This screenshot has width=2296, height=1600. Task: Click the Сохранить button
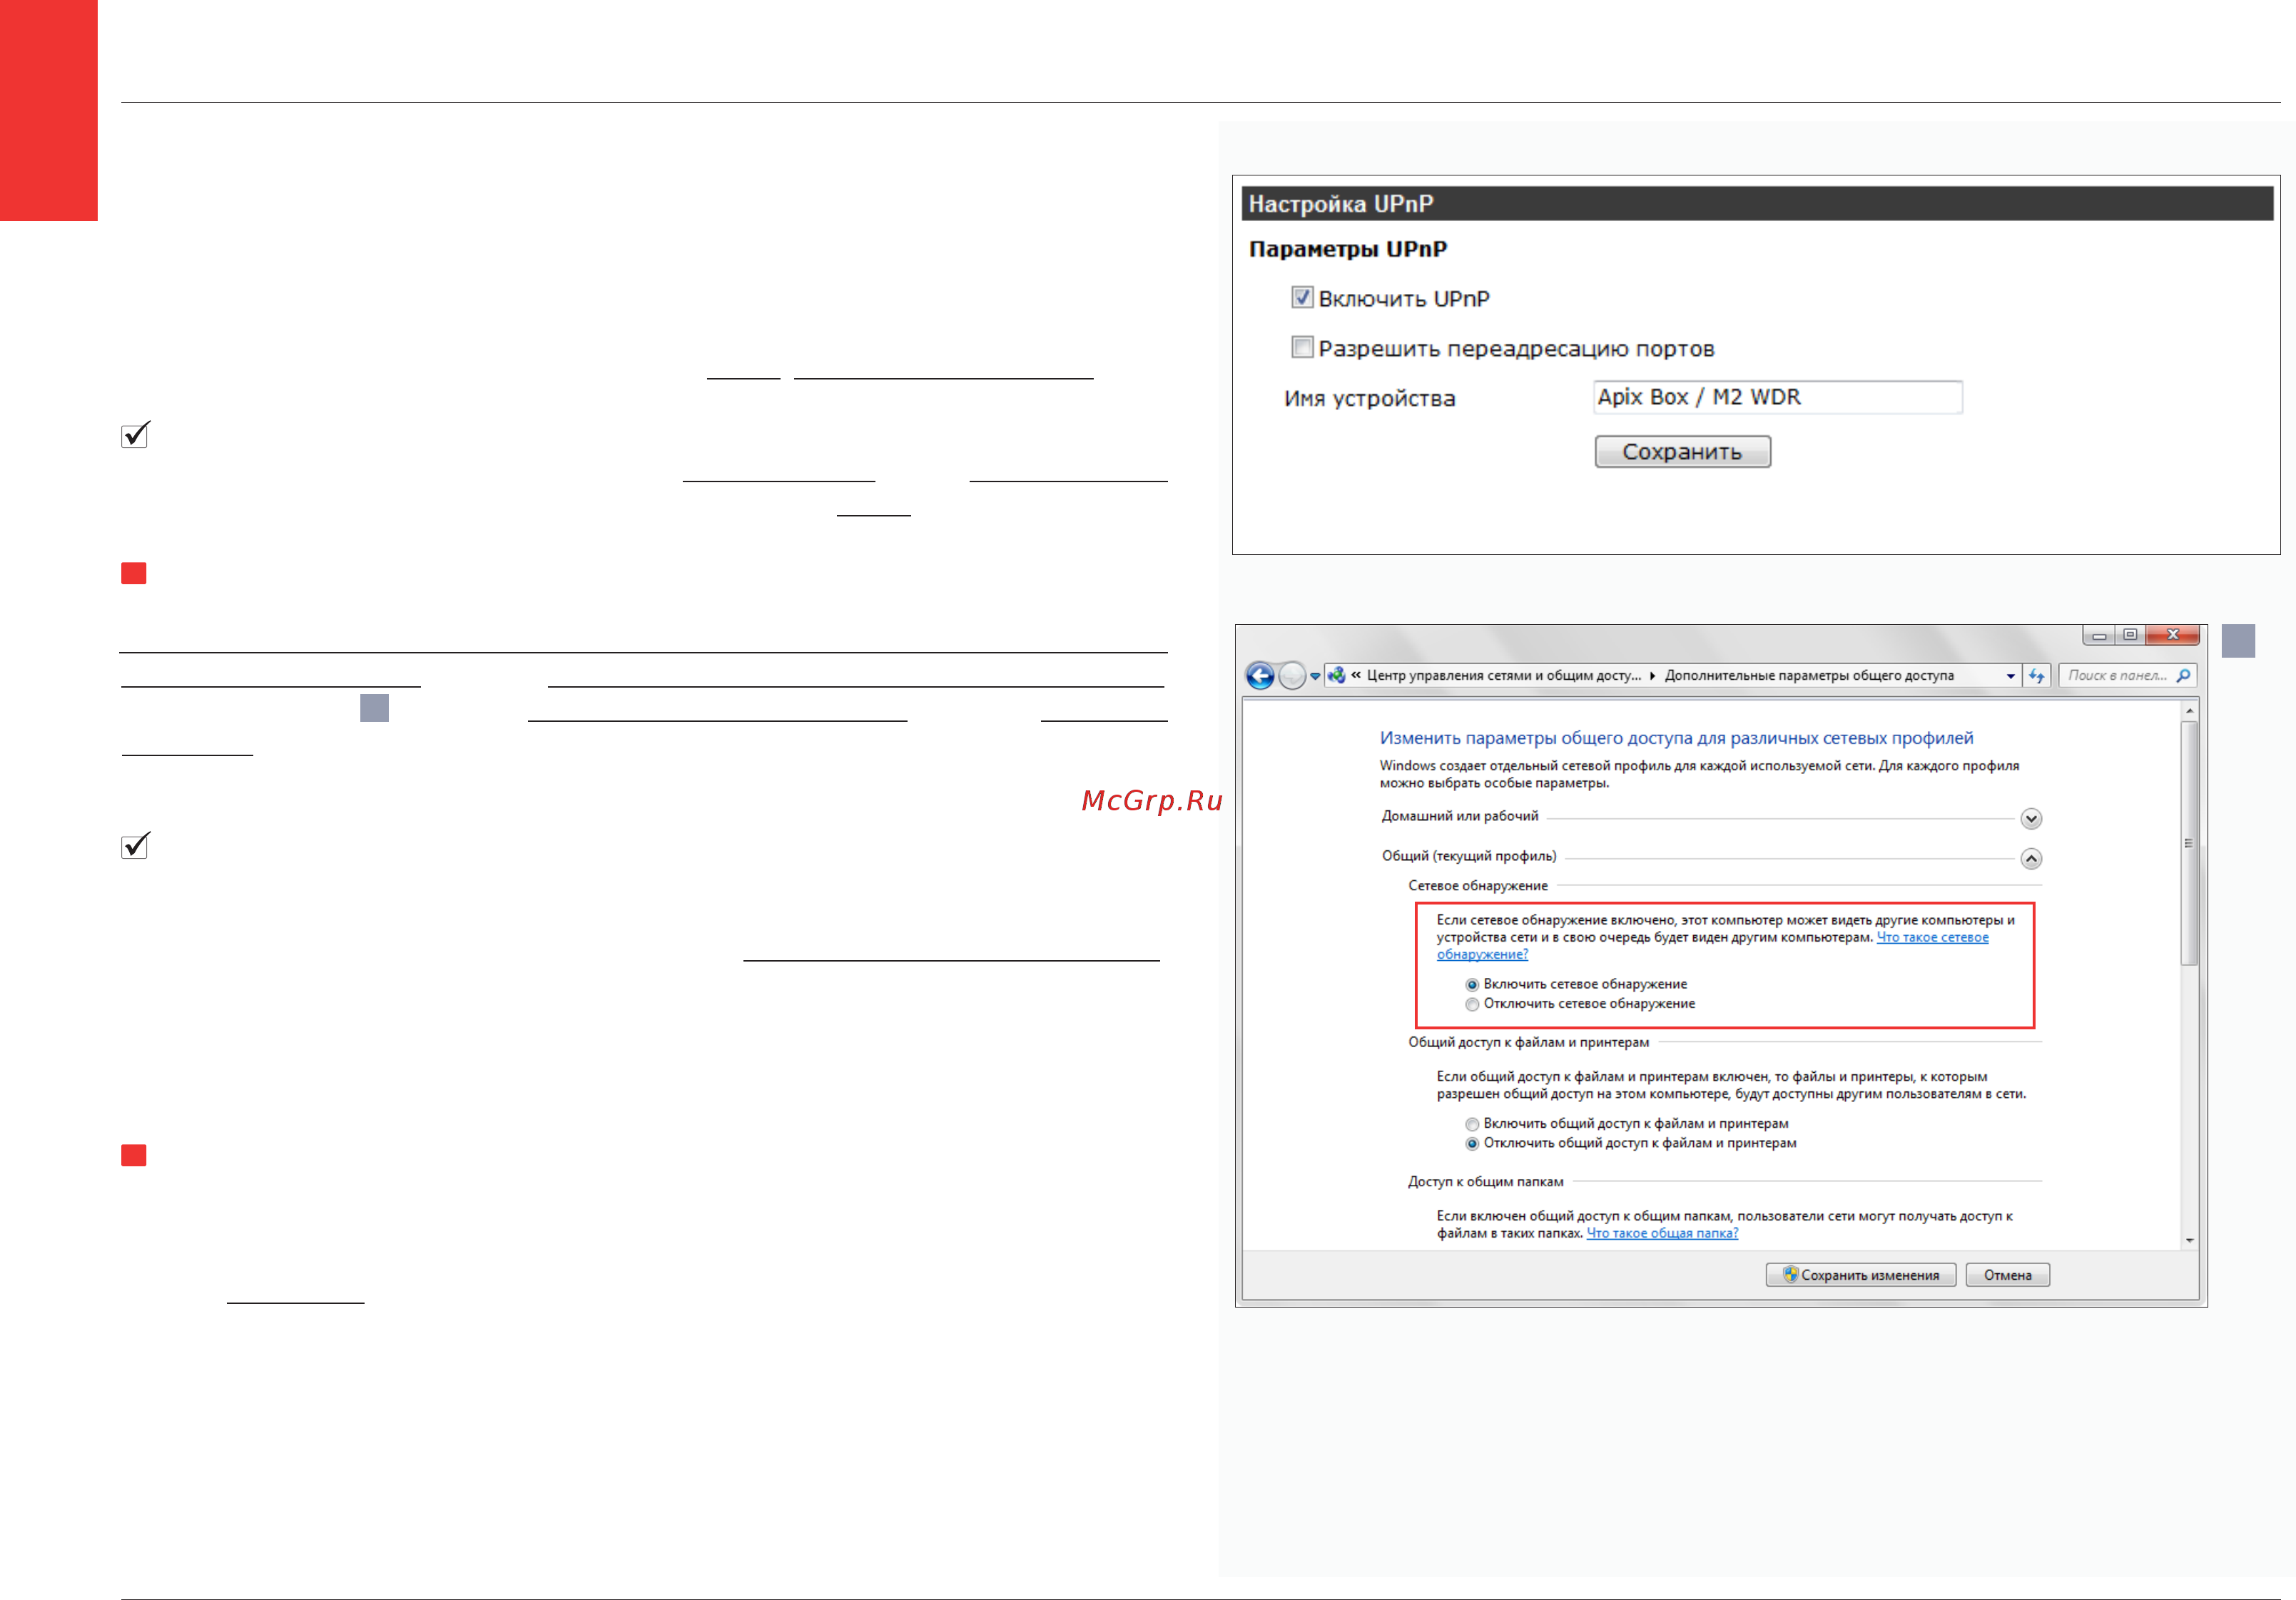coord(1682,452)
